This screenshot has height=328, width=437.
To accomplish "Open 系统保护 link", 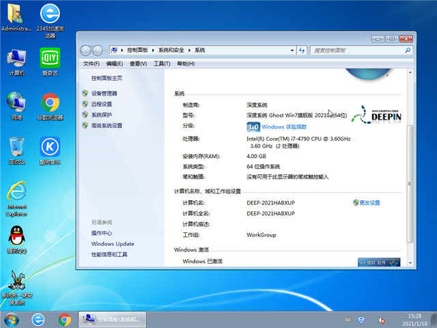I will [102, 115].
